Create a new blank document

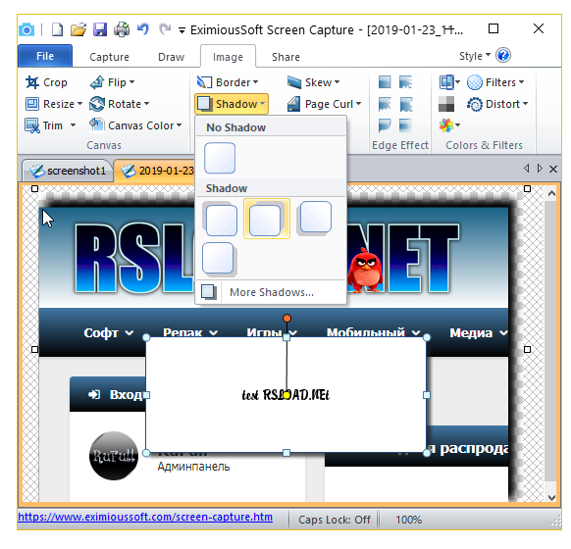tap(57, 29)
